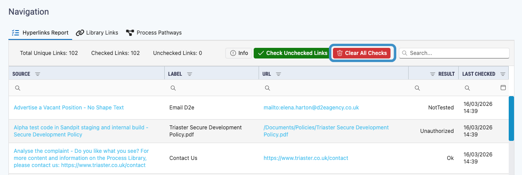Image resolution: width=522 pixels, height=175 pixels.
Task: Run Check Unchecked Links
Action: point(292,53)
